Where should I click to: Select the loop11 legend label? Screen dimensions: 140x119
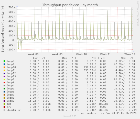pos(11,70)
